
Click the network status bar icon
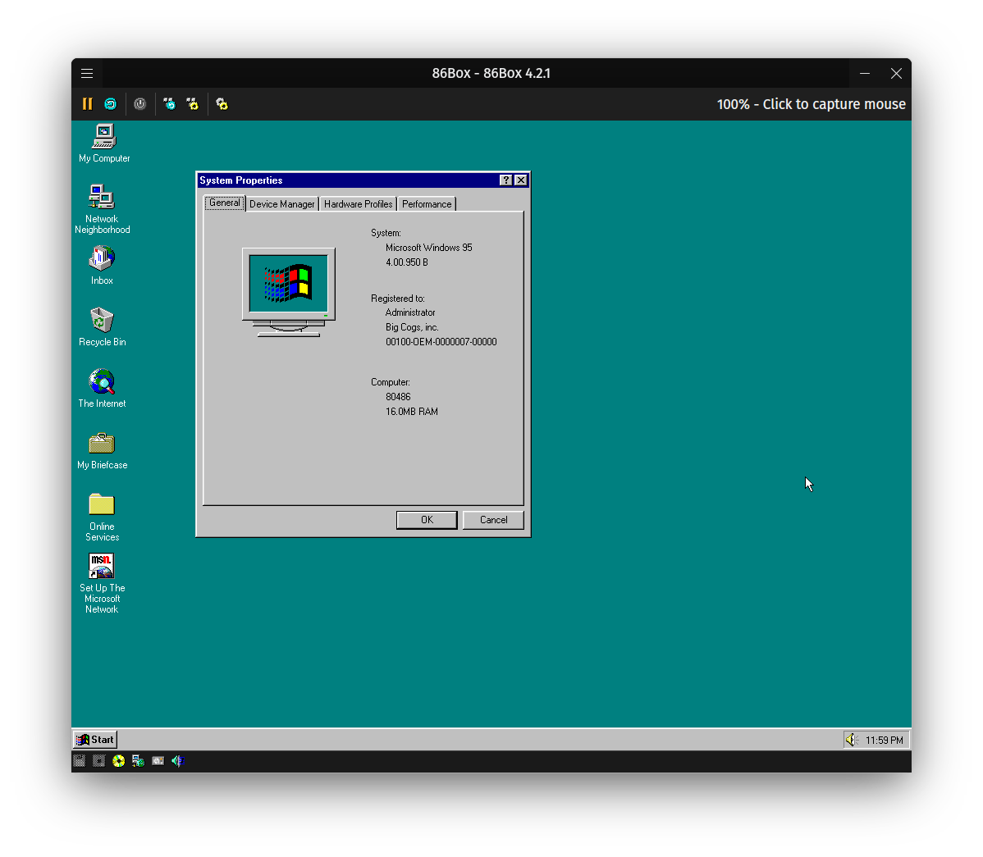138,761
